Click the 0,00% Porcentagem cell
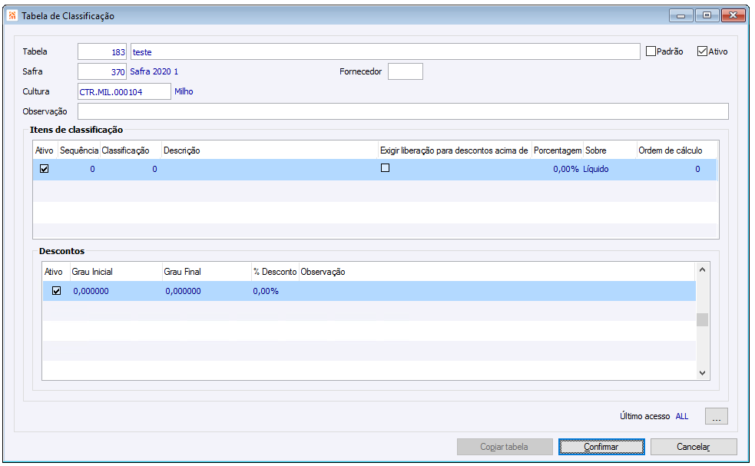 (566, 169)
